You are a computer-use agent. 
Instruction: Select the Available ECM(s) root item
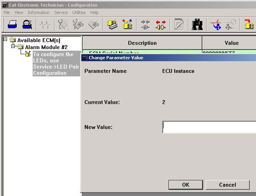click(39, 40)
